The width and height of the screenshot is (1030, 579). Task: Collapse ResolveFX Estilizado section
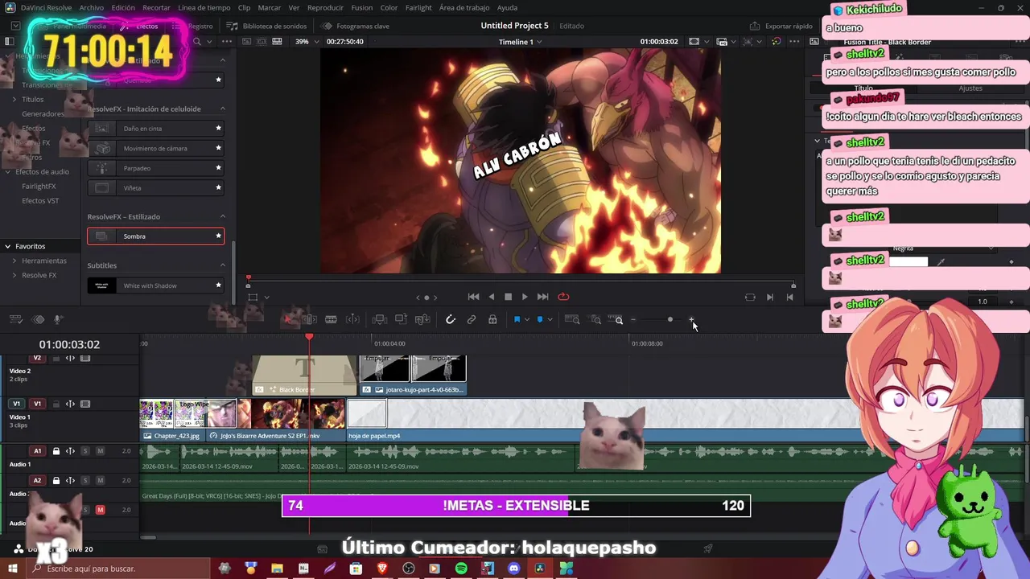(x=223, y=216)
